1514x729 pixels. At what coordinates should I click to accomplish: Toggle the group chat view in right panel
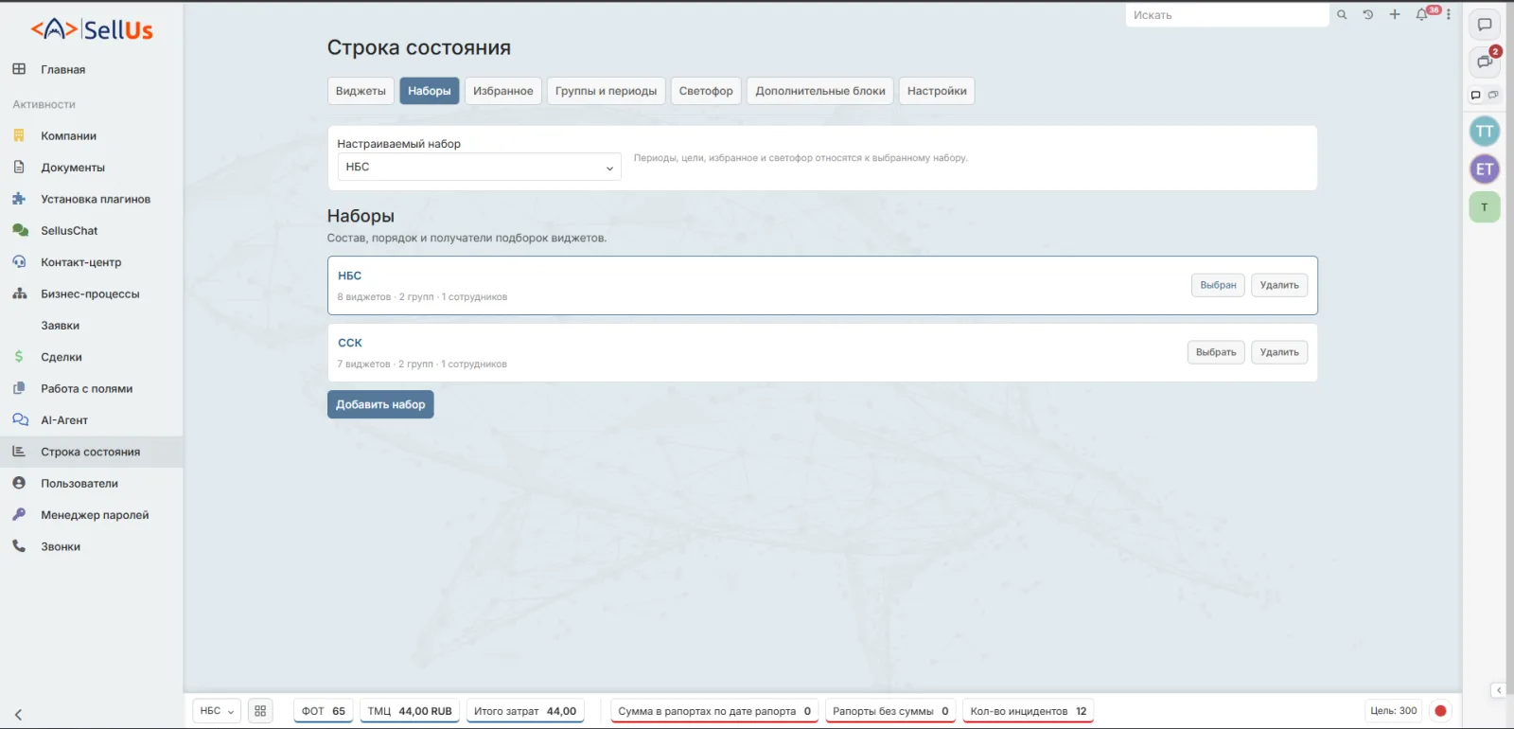1493,95
